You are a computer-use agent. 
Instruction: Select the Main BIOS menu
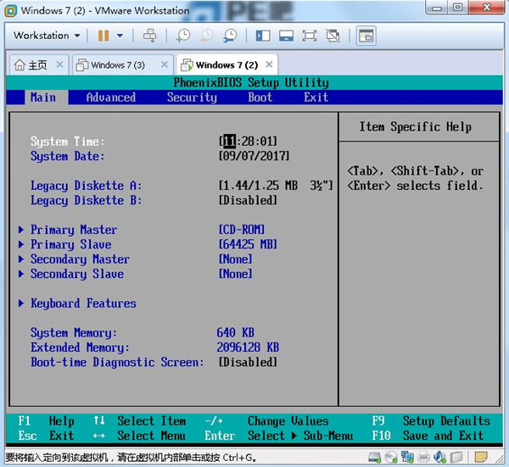(x=43, y=97)
